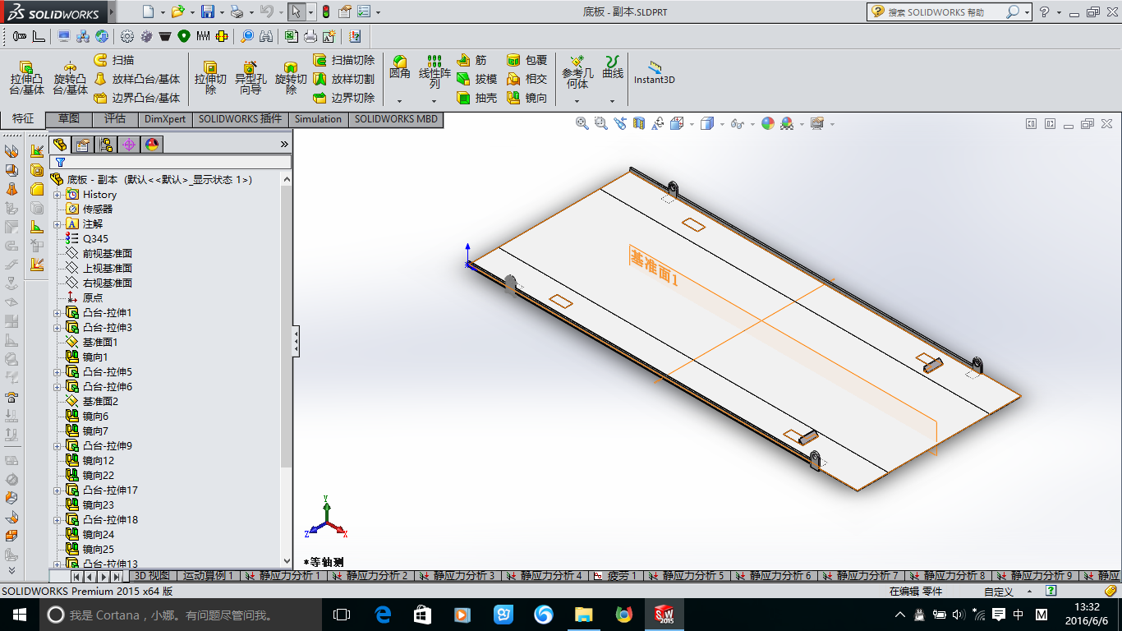Expand the 凸台-拉伸1 feature node

57,313
